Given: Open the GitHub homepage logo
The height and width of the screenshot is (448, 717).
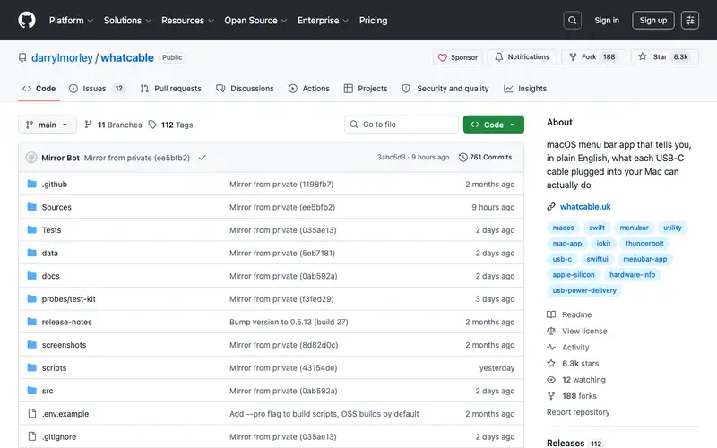Looking at the screenshot, I should point(27,20).
